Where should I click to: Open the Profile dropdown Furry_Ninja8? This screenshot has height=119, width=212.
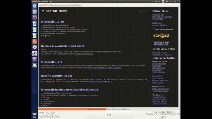(52, 113)
